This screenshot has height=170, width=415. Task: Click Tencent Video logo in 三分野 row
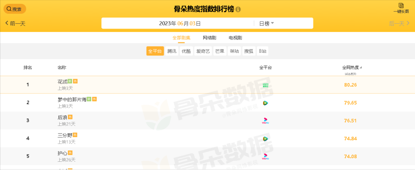click(265, 139)
